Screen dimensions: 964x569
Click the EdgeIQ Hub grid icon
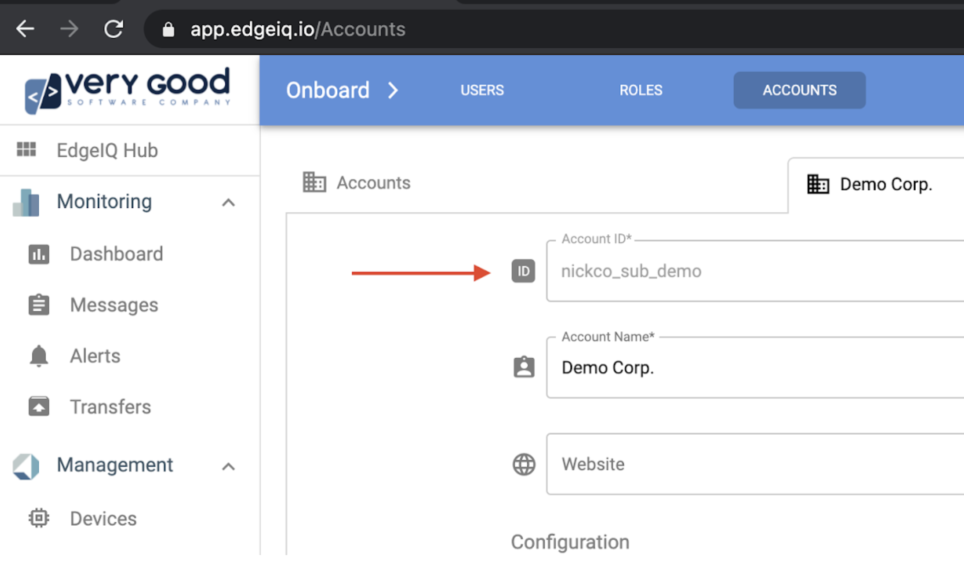click(x=26, y=149)
